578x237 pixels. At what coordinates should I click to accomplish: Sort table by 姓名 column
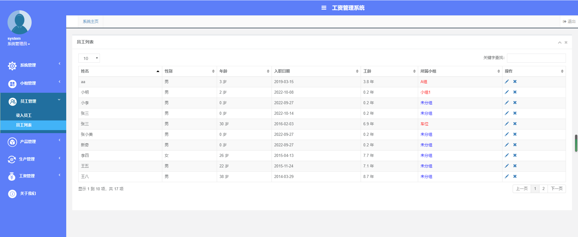(x=120, y=71)
